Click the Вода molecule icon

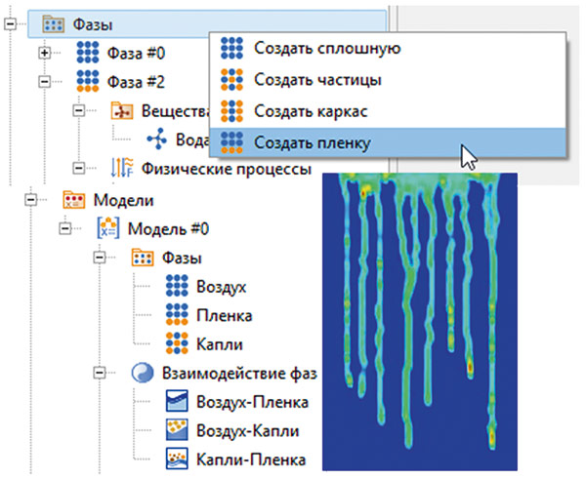(x=157, y=140)
